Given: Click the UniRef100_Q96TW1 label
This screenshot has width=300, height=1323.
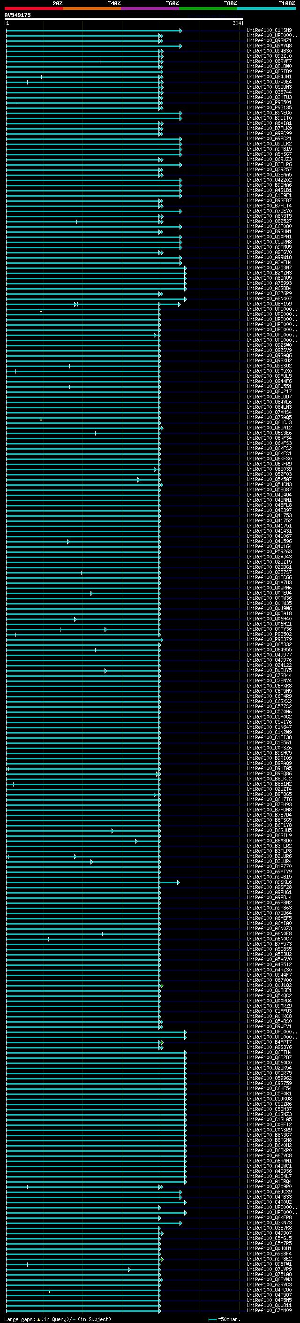Looking at the screenshot, I should 269,1264.
